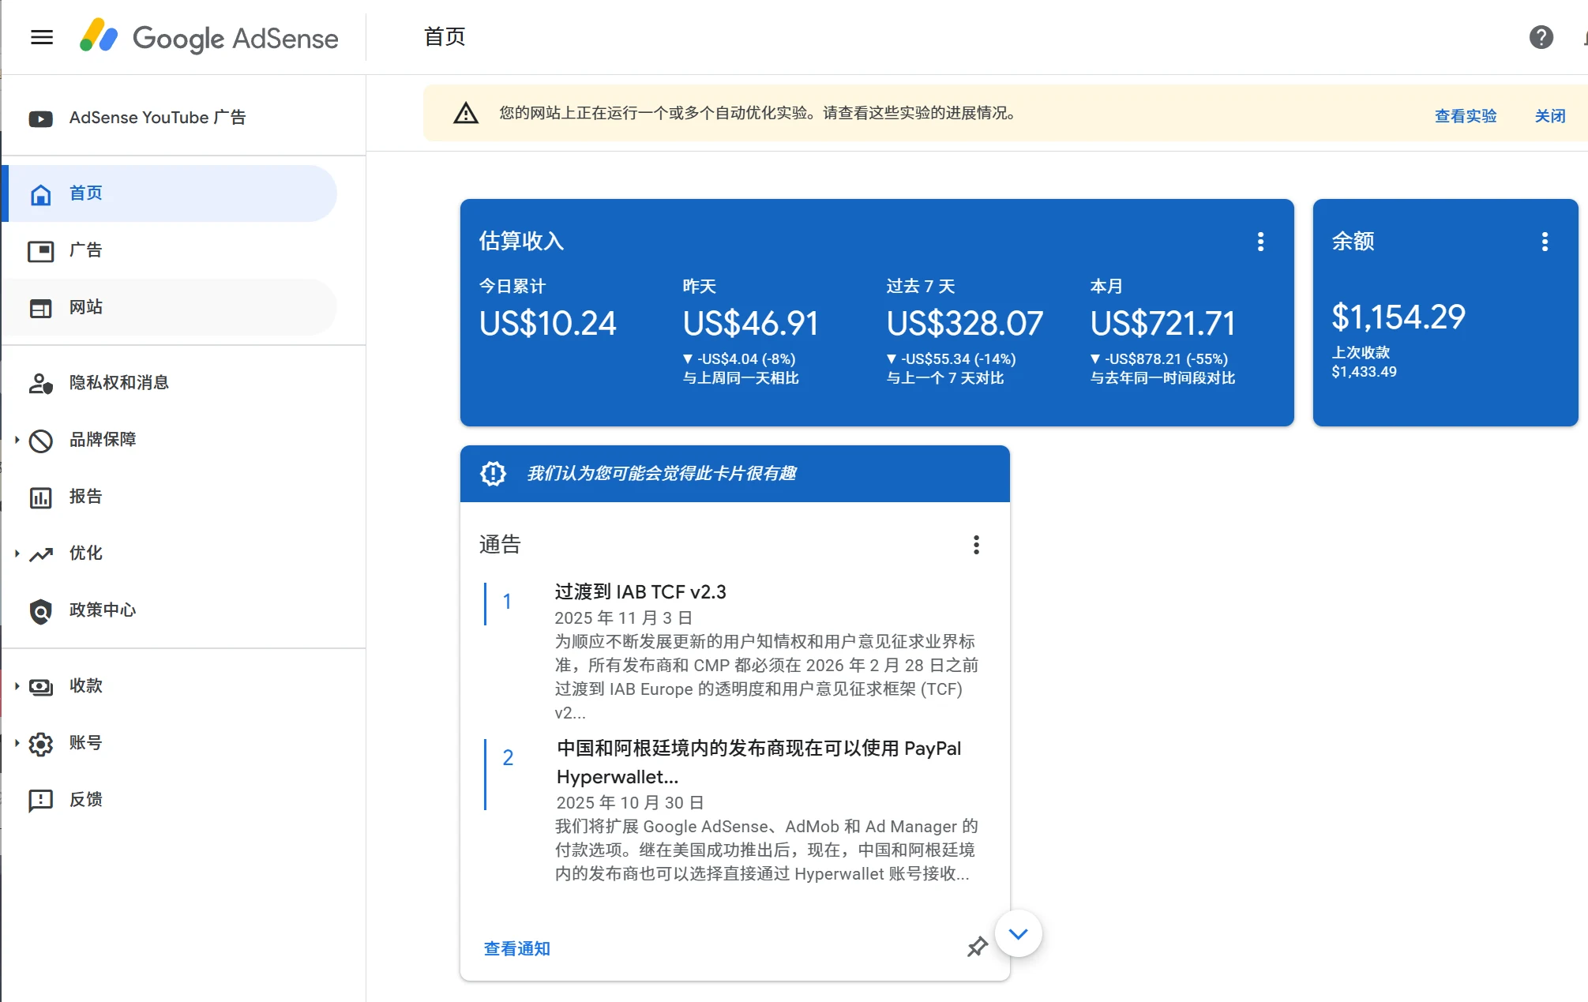The height and width of the screenshot is (1002, 1588).
Task: Click the AdSense YouTube 广告 sidebar label
Action: coord(158,118)
